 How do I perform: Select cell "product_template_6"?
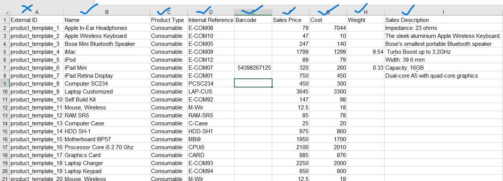(x=37, y=68)
